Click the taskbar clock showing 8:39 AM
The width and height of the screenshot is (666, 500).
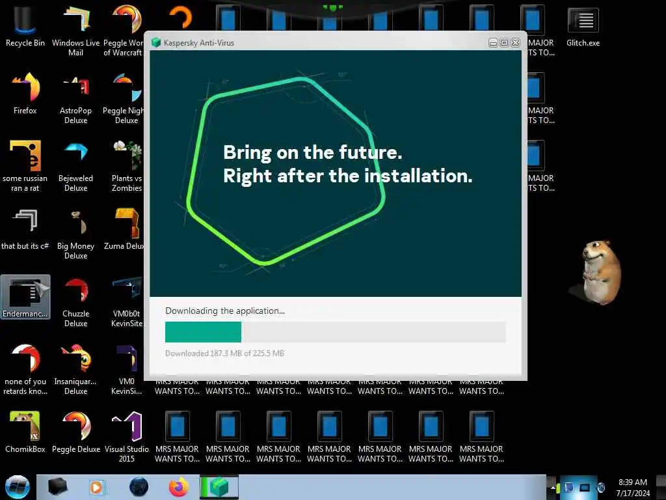[x=633, y=488]
